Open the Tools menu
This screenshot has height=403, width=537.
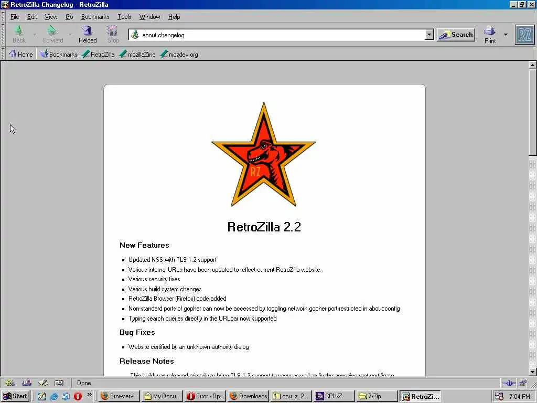[124, 17]
